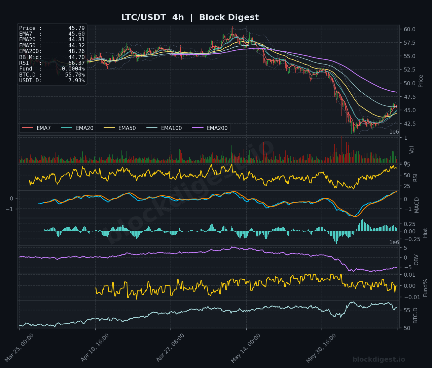The width and height of the screenshot is (432, 368).
Task: Select the EMA7 legend entry
Action: click(x=36, y=128)
